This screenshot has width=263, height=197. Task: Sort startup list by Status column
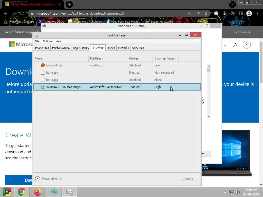point(140,58)
